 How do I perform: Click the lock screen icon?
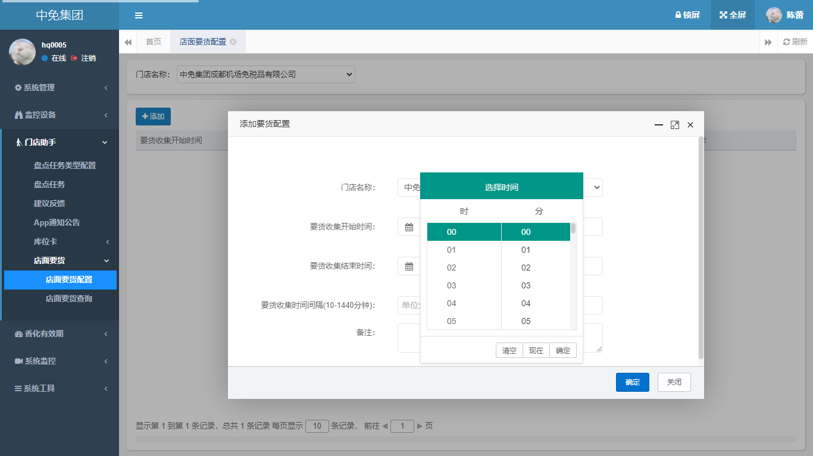coord(678,15)
